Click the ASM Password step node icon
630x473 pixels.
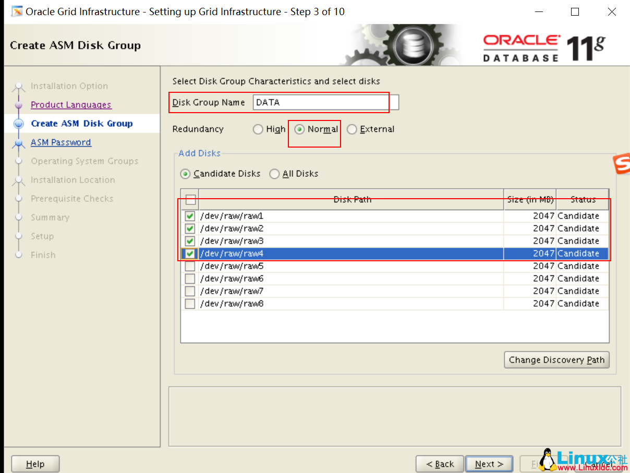[19, 142]
